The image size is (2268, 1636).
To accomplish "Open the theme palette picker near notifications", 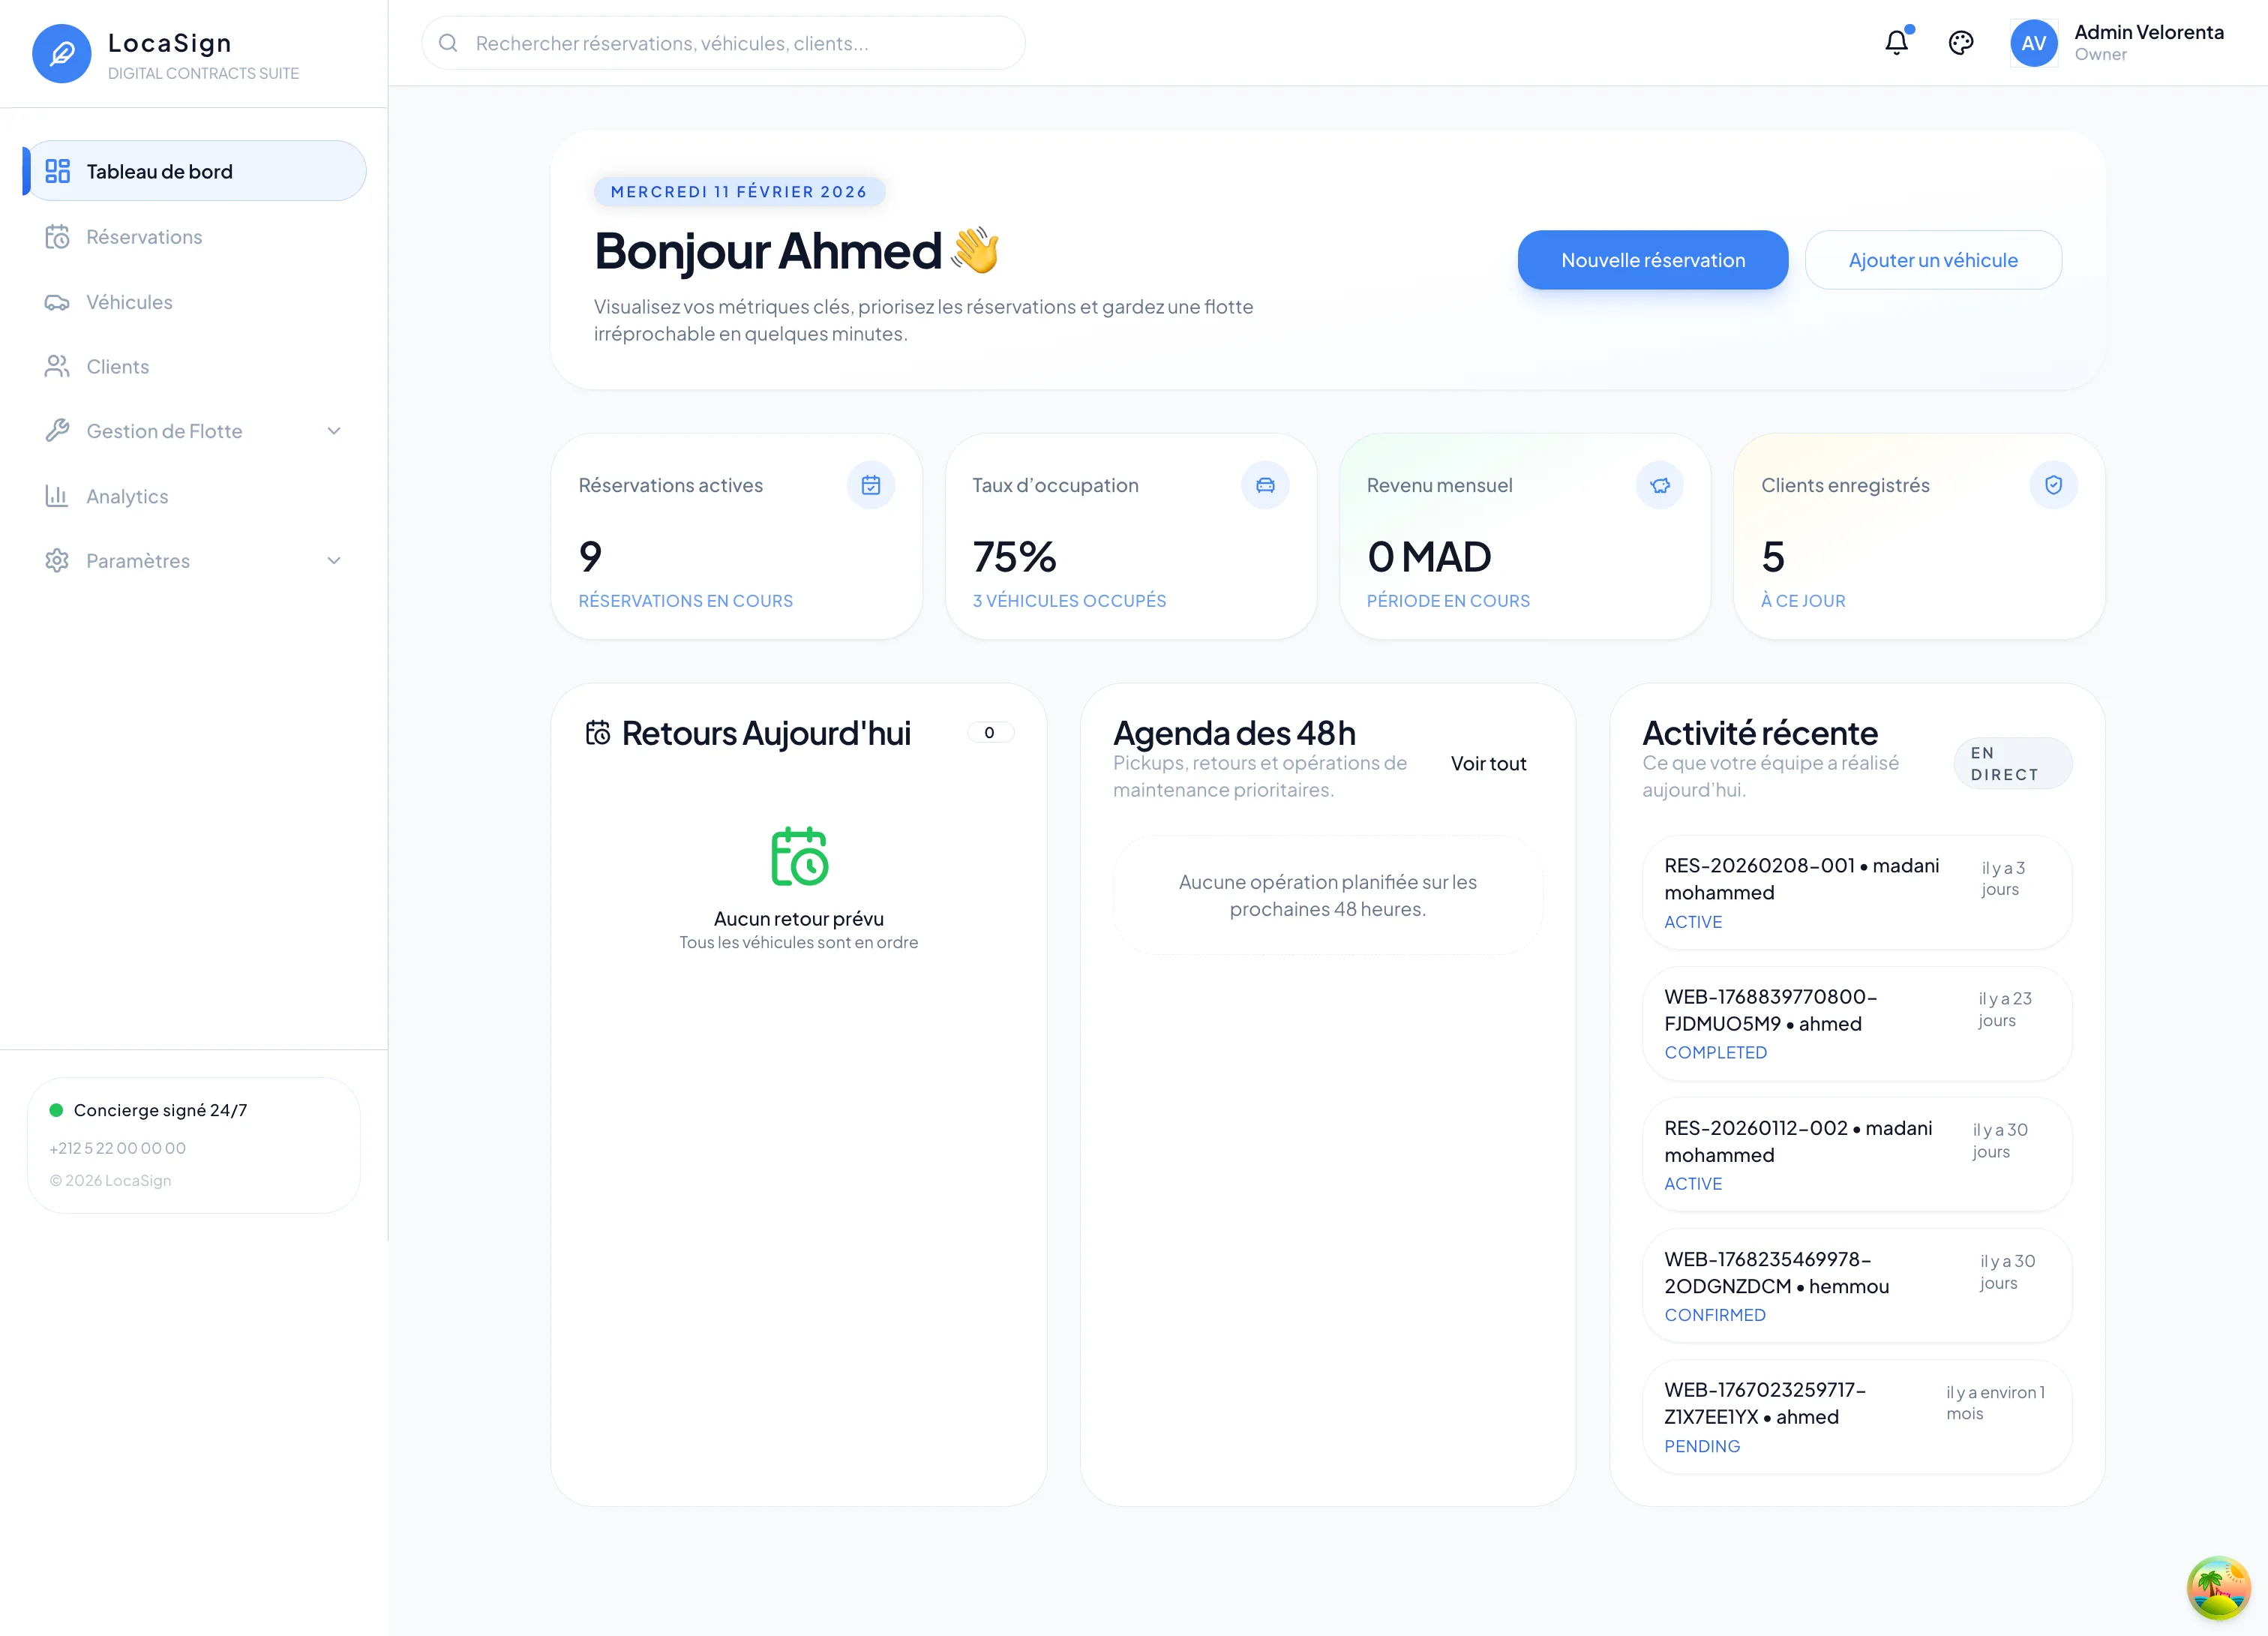I will [x=1961, y=43].
